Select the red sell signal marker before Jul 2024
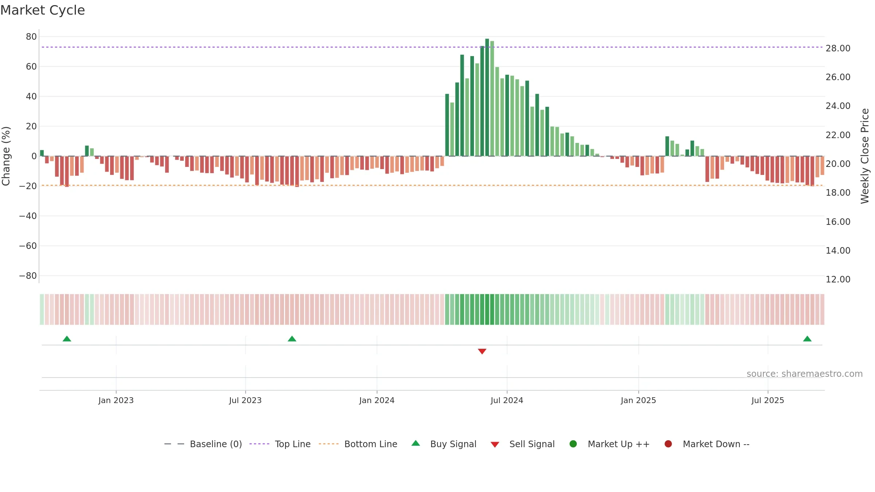 pyautogui.click(x=482, y=351)
